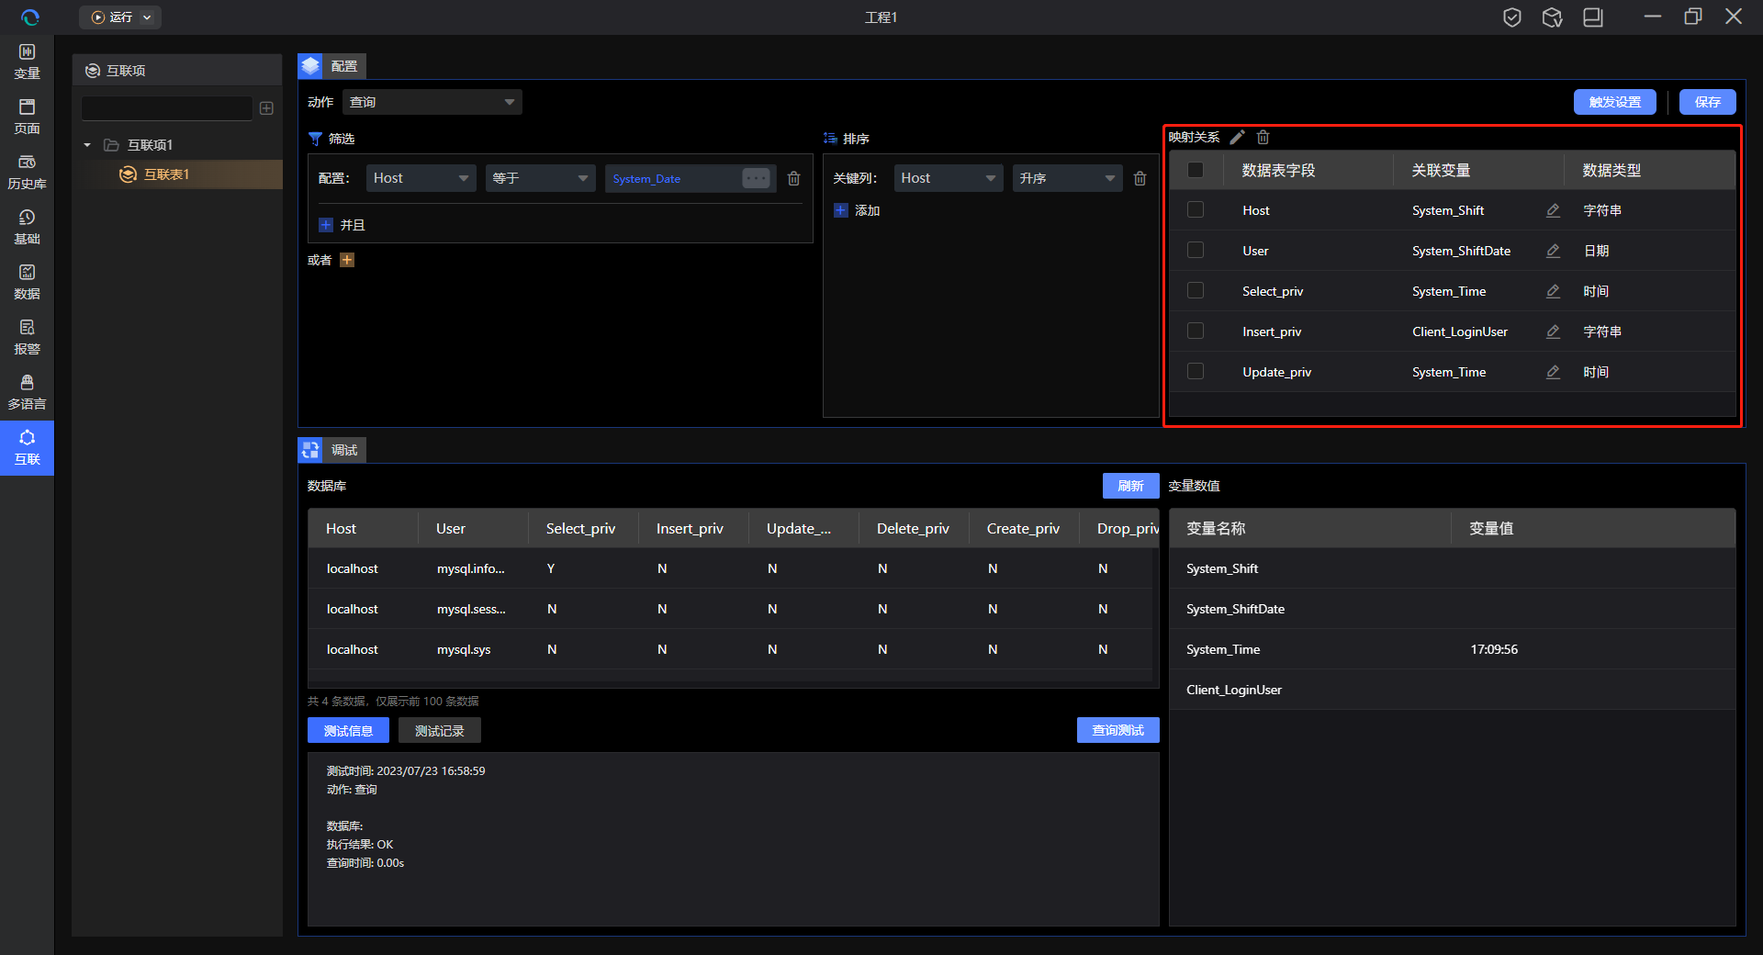Select the mysql.sys database row
The image size is (1763, 955).
(731, 649)
